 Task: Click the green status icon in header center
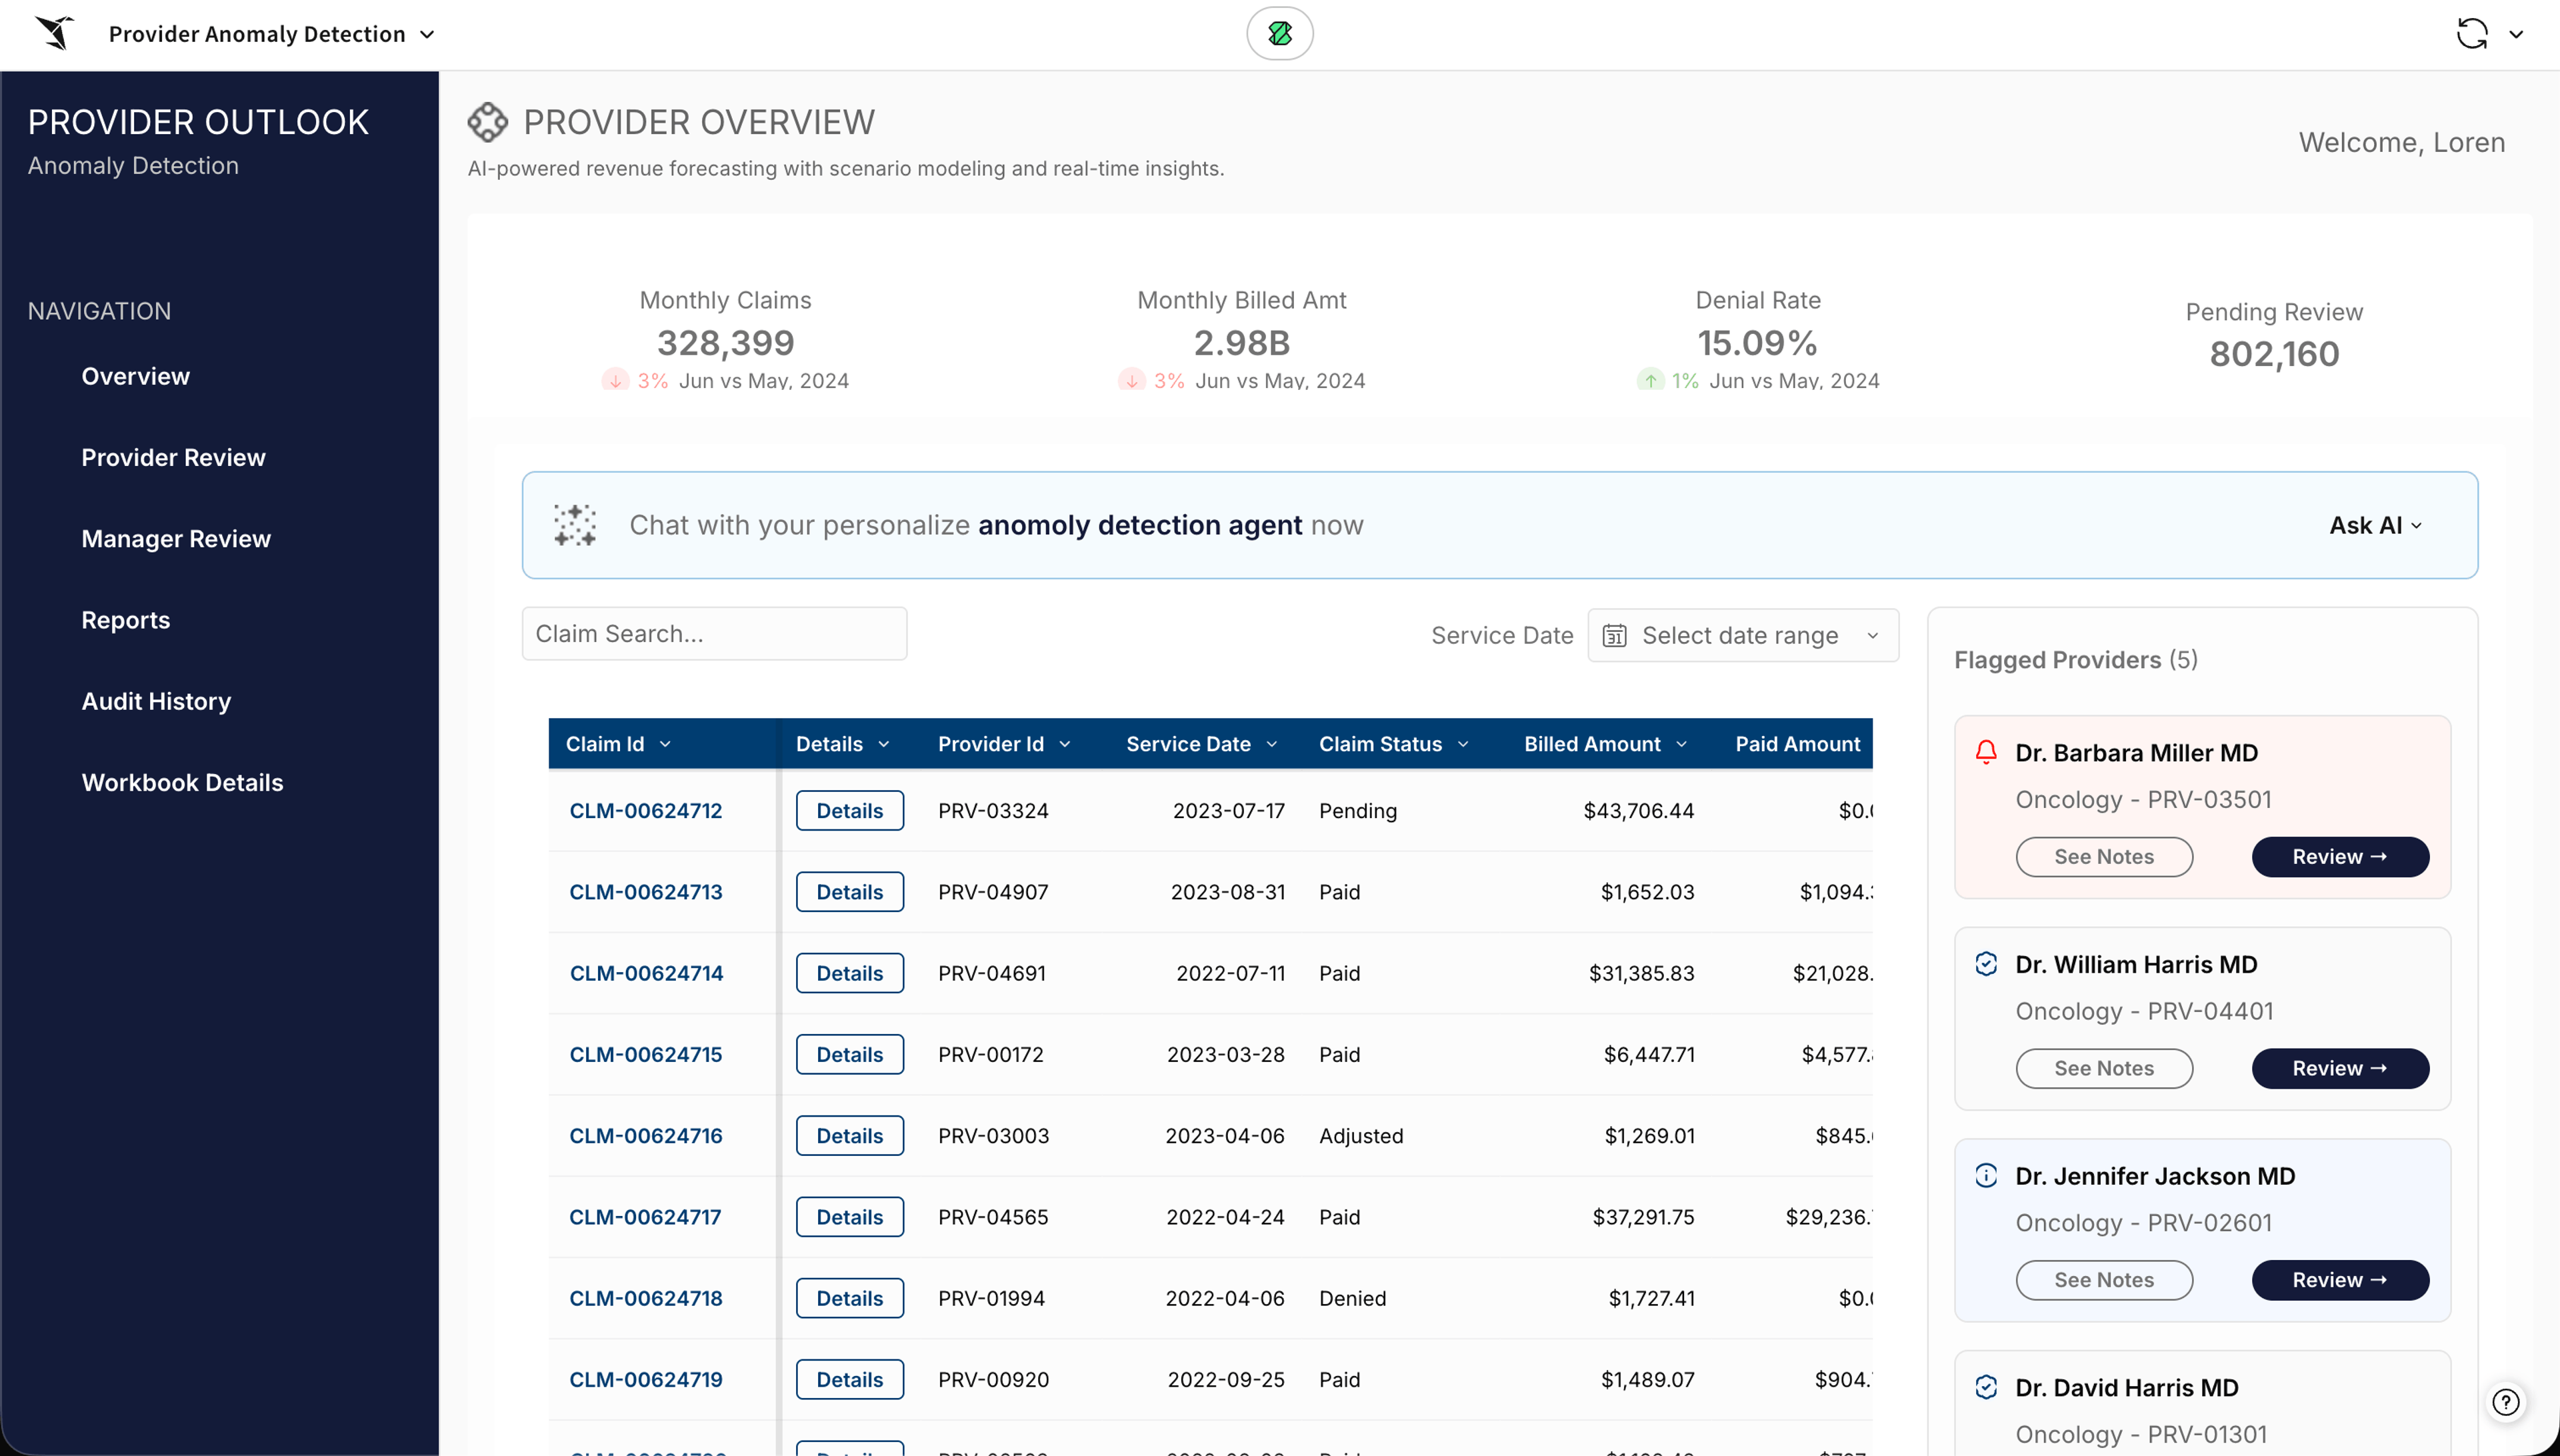coord(1279,34)
